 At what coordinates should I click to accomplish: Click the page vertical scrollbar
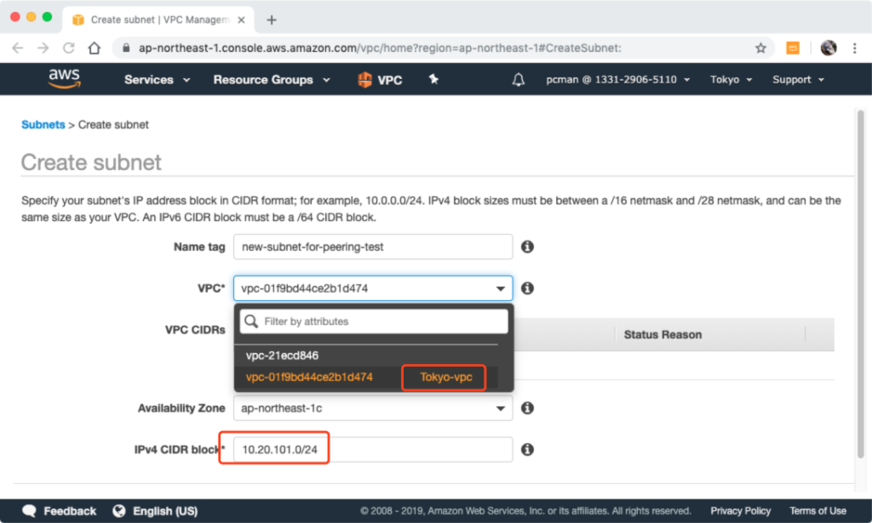(860, 284)
